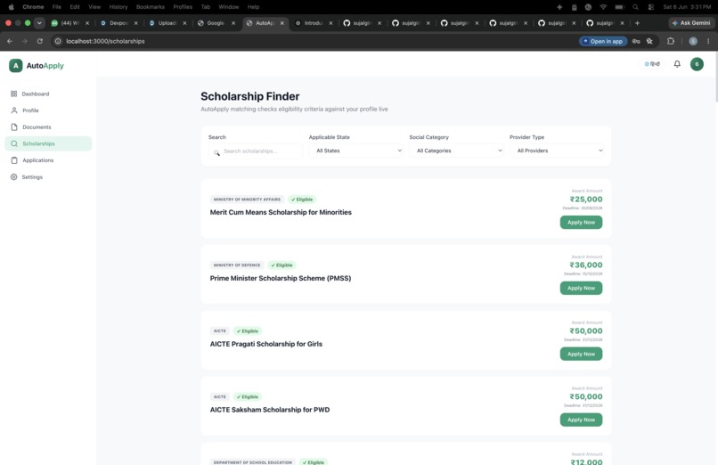Click the localhost:3000/scholarships address bar
718x465 pixels.
(x=316, y=41)
